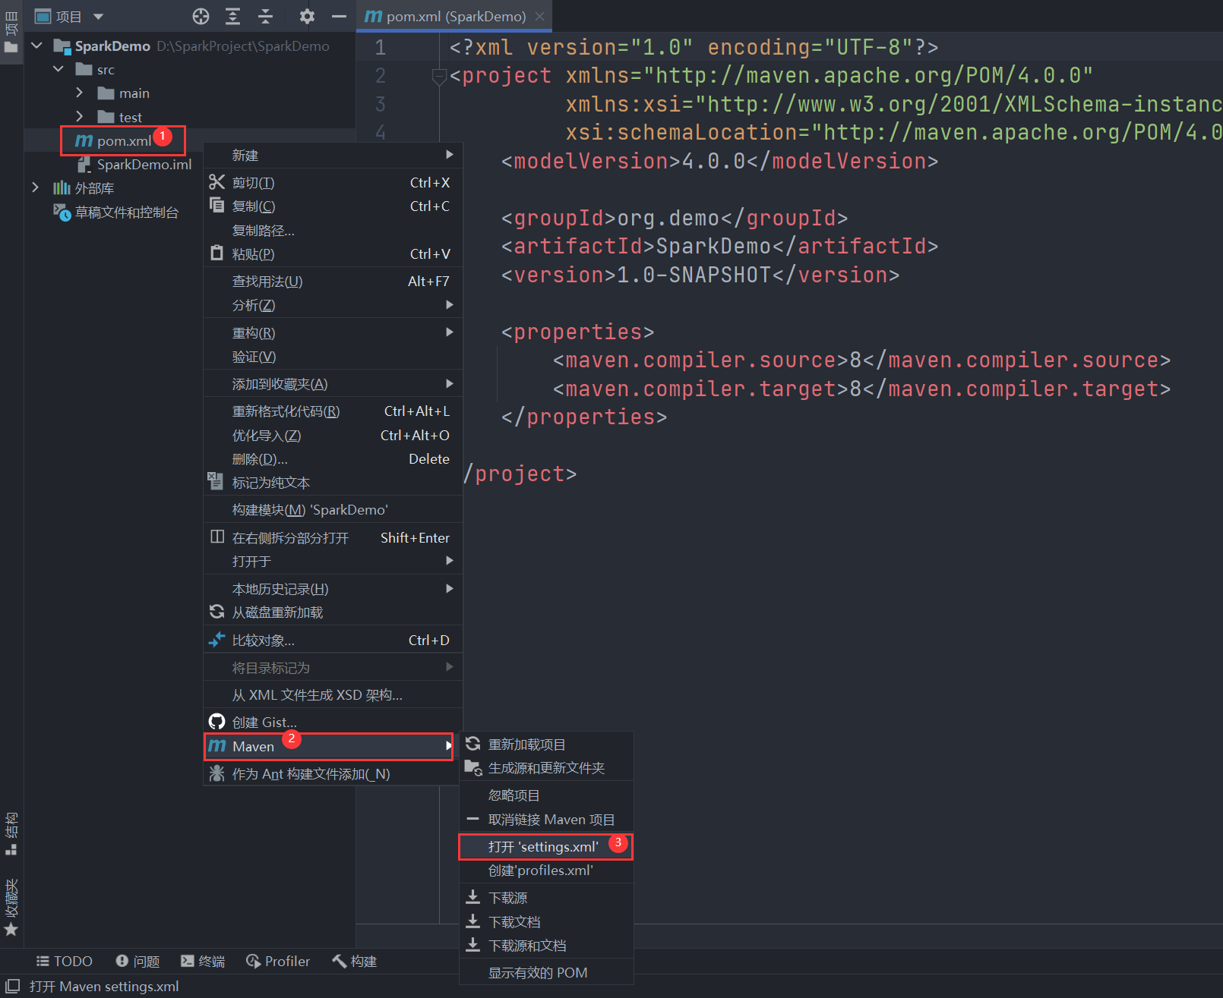Choose 标记为纯文本 menu entry

pos(333,483)
